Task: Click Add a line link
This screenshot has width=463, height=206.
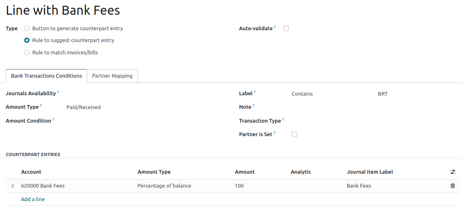Action: 33,199
